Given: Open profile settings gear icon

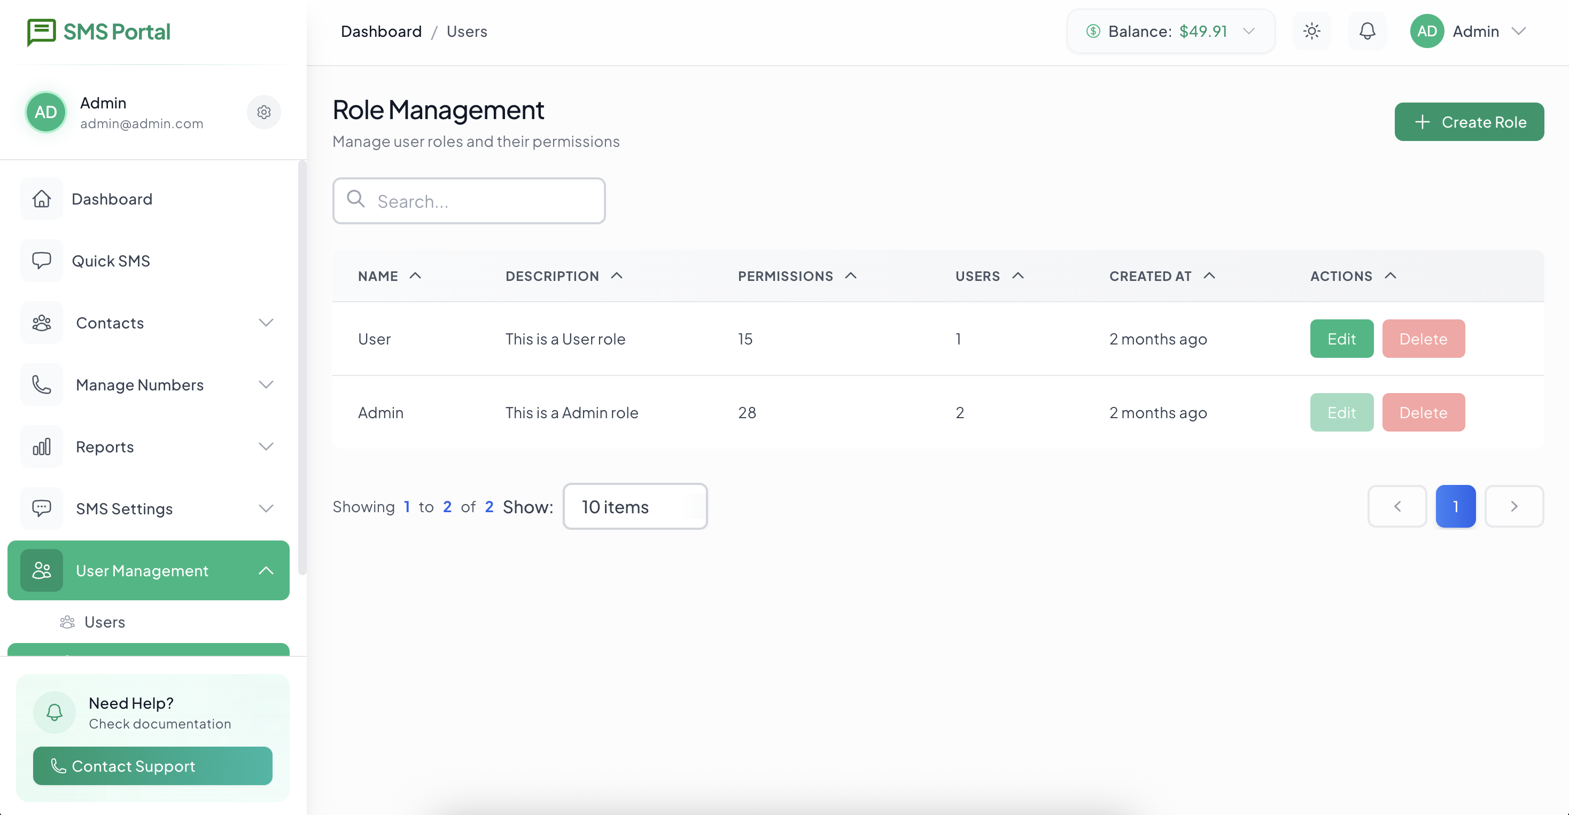Looking at the screenshot, I should tap(264, 112).
